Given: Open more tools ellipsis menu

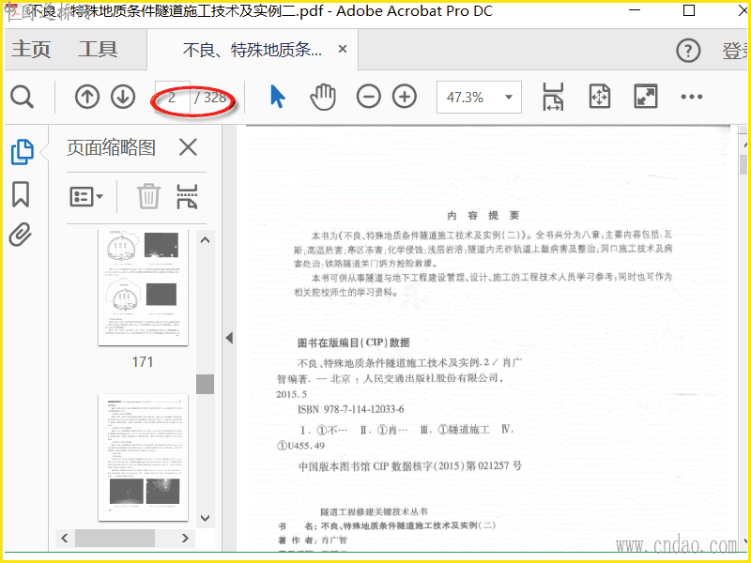Looking at the screenshot, I should 692,98.
